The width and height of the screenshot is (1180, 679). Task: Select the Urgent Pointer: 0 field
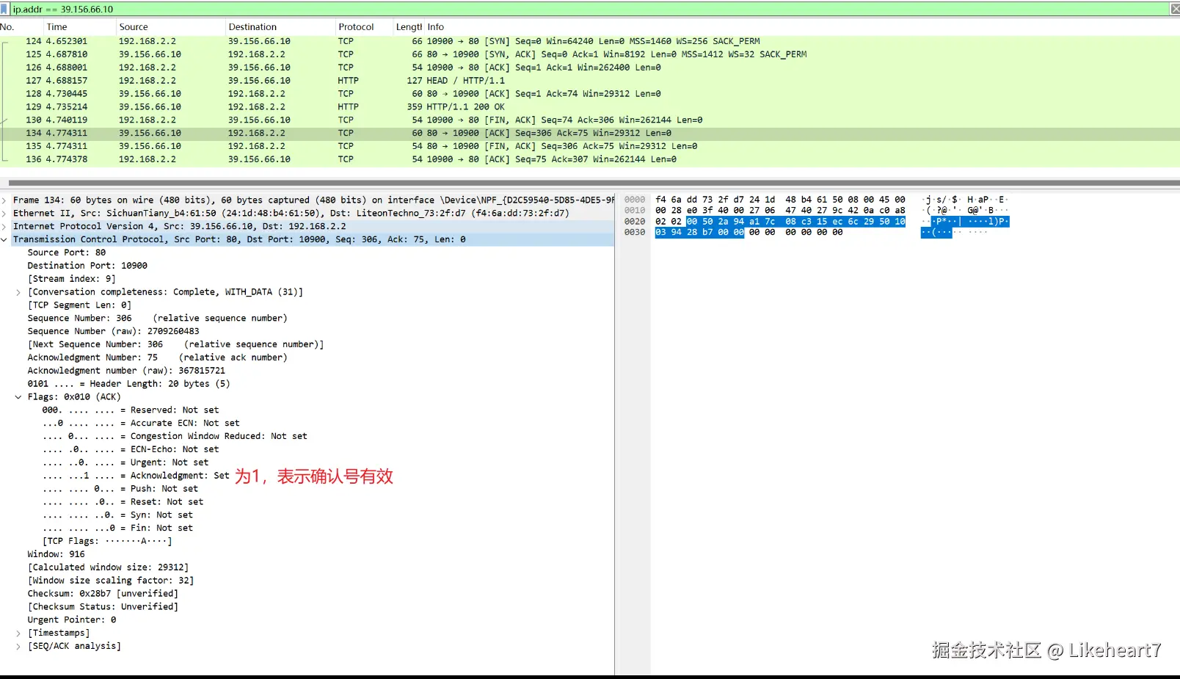[72, 621]
